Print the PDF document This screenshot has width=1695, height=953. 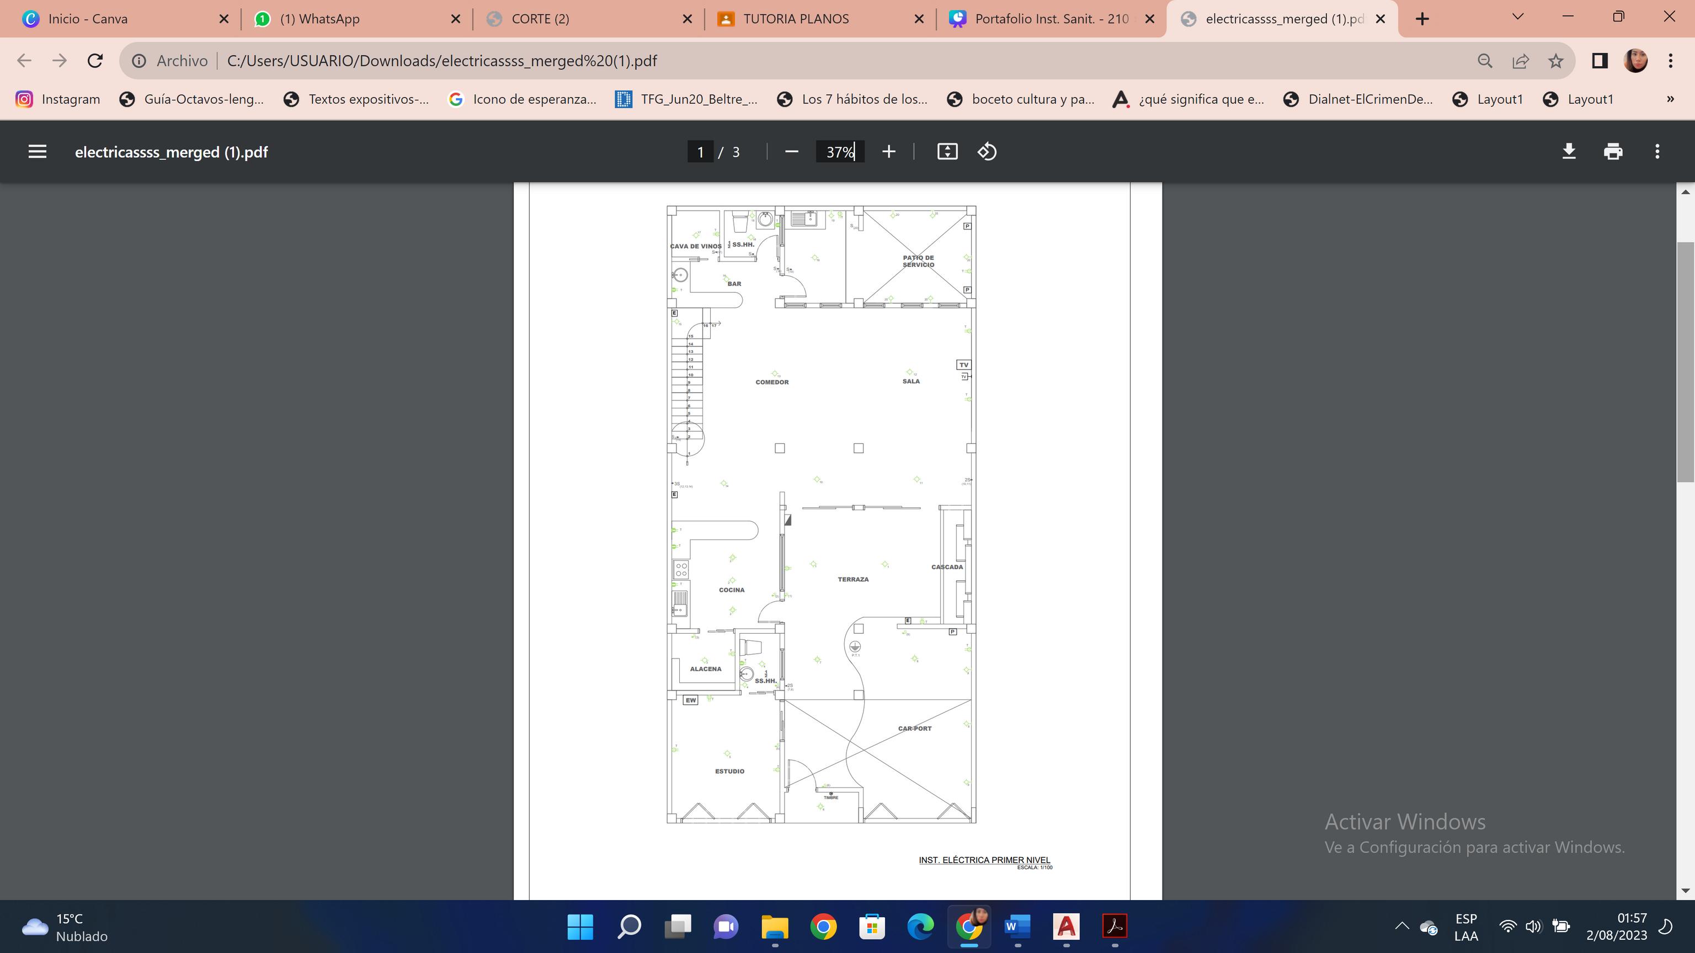pyautogui.click(x=1613, y=152)
